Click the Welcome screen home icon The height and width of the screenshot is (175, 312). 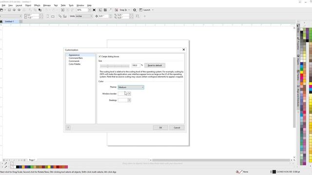pyautogui.click(x=1, y=21)
